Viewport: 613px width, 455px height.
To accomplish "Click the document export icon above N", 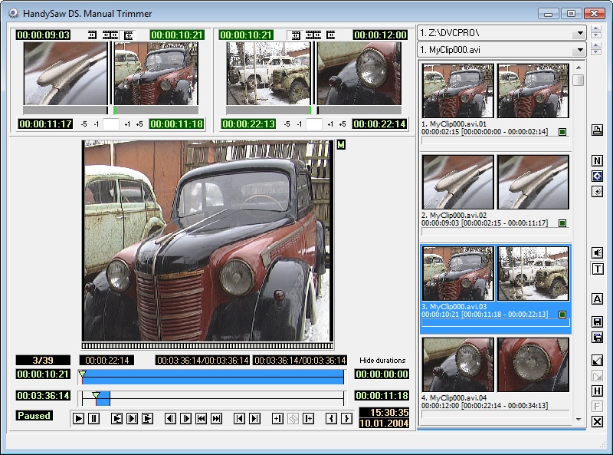I will (597, 130).
